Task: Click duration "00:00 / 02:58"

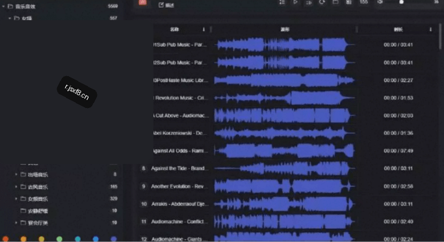Action: click(398, 187)
